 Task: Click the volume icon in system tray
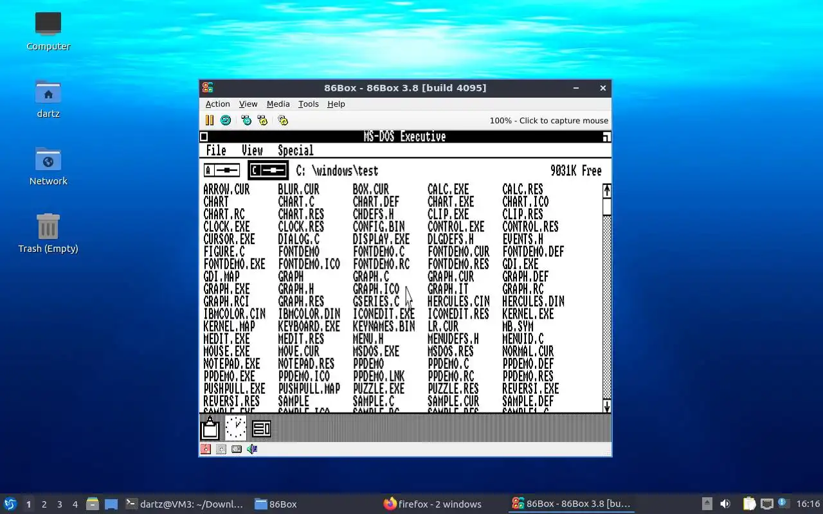coord(725,504)
